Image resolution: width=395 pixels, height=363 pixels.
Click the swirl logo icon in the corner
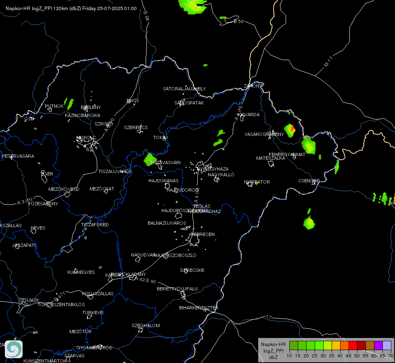(x=14, y=349)
